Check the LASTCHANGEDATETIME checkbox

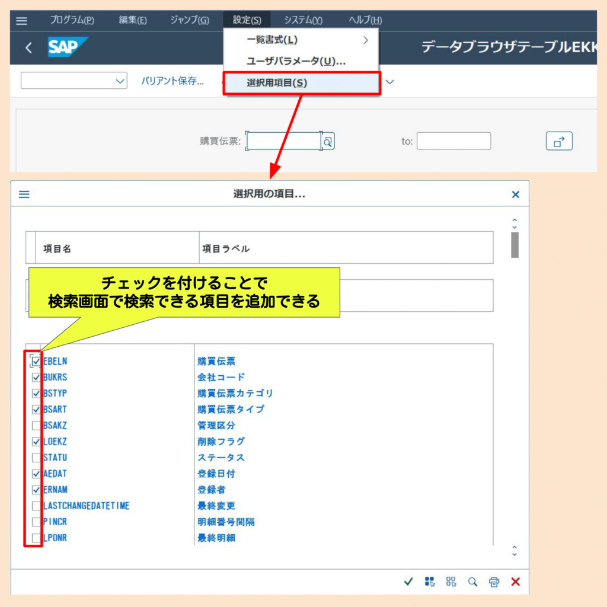tap(35, 506)
